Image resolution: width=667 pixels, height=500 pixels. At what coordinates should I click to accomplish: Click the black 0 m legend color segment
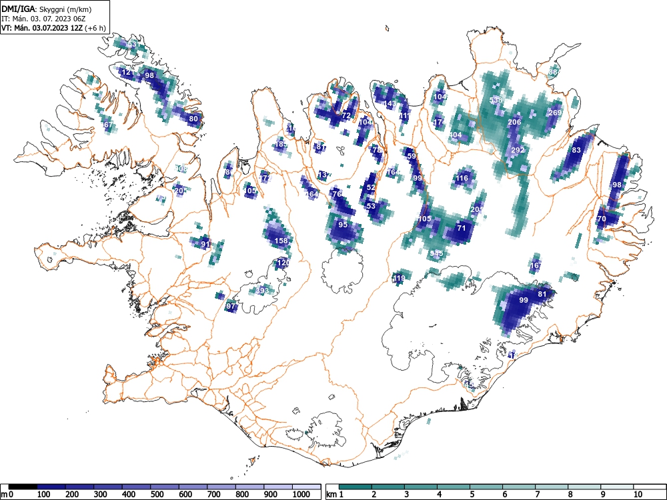[x=23, y=487]
